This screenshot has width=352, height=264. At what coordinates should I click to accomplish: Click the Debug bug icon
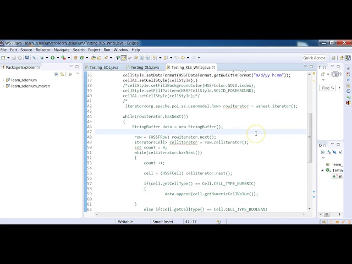pos(42,58)
